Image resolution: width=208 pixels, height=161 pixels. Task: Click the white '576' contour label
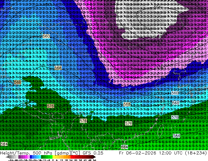(x=175, y=118)
